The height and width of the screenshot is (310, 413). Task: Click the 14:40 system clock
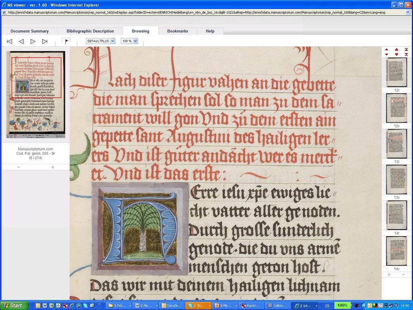tap(405, 306)
